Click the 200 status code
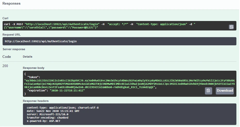This screenshot has height=127, width=240. [5, 66]
